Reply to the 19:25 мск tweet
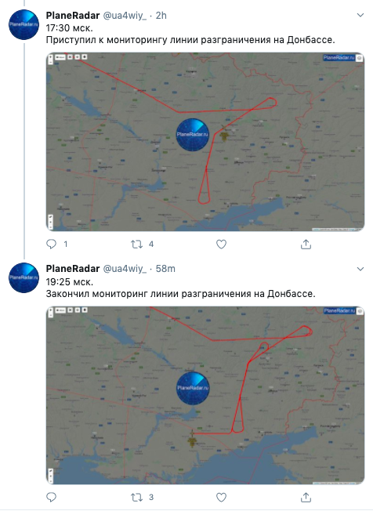 coord(52,498)
